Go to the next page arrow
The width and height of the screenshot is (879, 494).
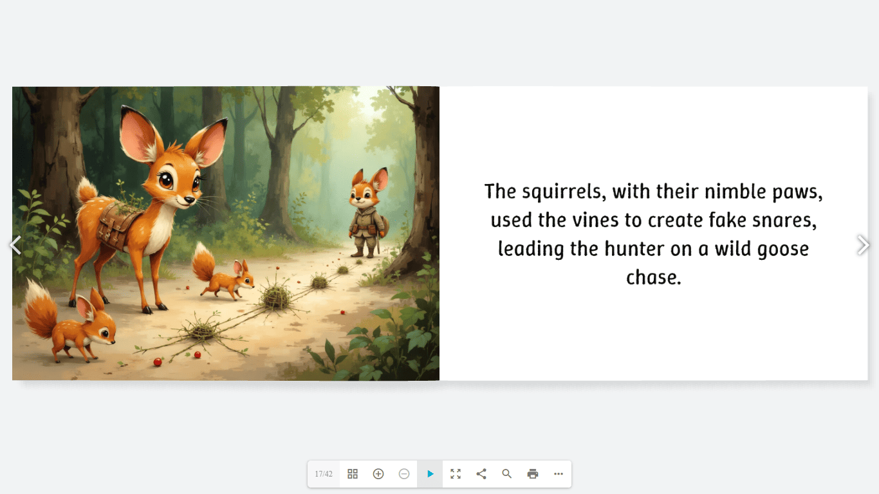pyautogui.click(x=864, y=245)
